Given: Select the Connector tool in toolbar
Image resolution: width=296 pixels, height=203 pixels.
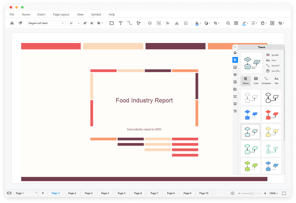Looking at the screenshot, I should tap(130, 23).
